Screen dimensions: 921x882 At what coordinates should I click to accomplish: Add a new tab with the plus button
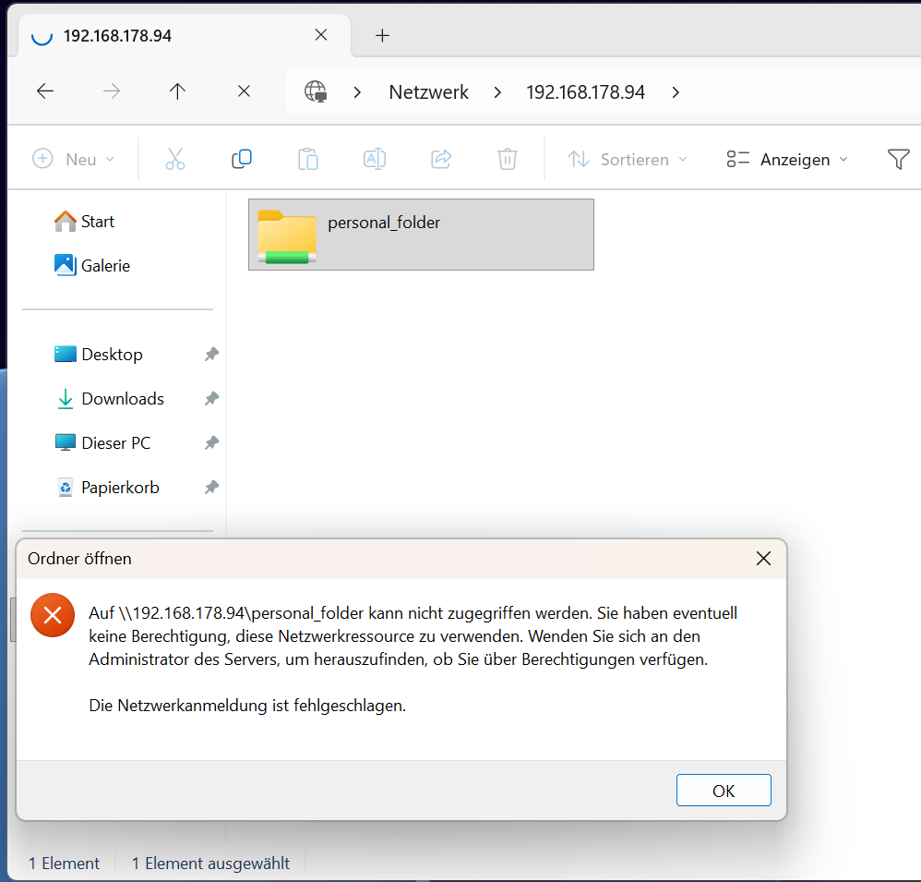pos(382,36)
